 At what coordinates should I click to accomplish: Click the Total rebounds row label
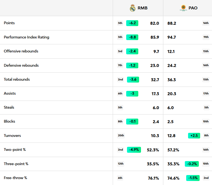coord(17,80)
